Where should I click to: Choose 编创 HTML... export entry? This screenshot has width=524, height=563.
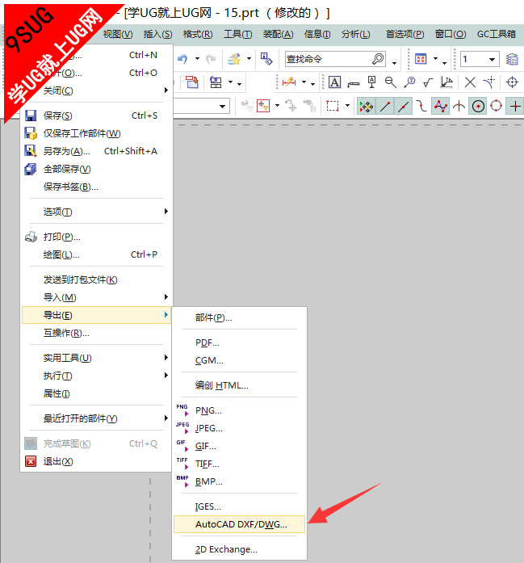tap(239, 385)
